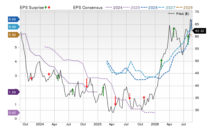
Task: Click the green arrow after 2025 label
Action: tap(103, 91)
